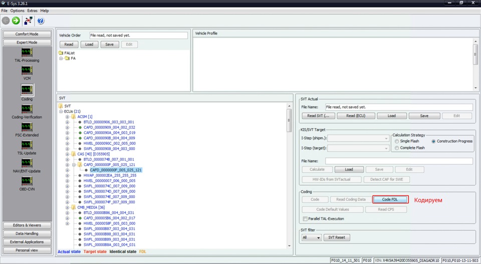The height and width of the screenshot is (264, 481).
Task: Open the File menu
Action: (5, 10)
